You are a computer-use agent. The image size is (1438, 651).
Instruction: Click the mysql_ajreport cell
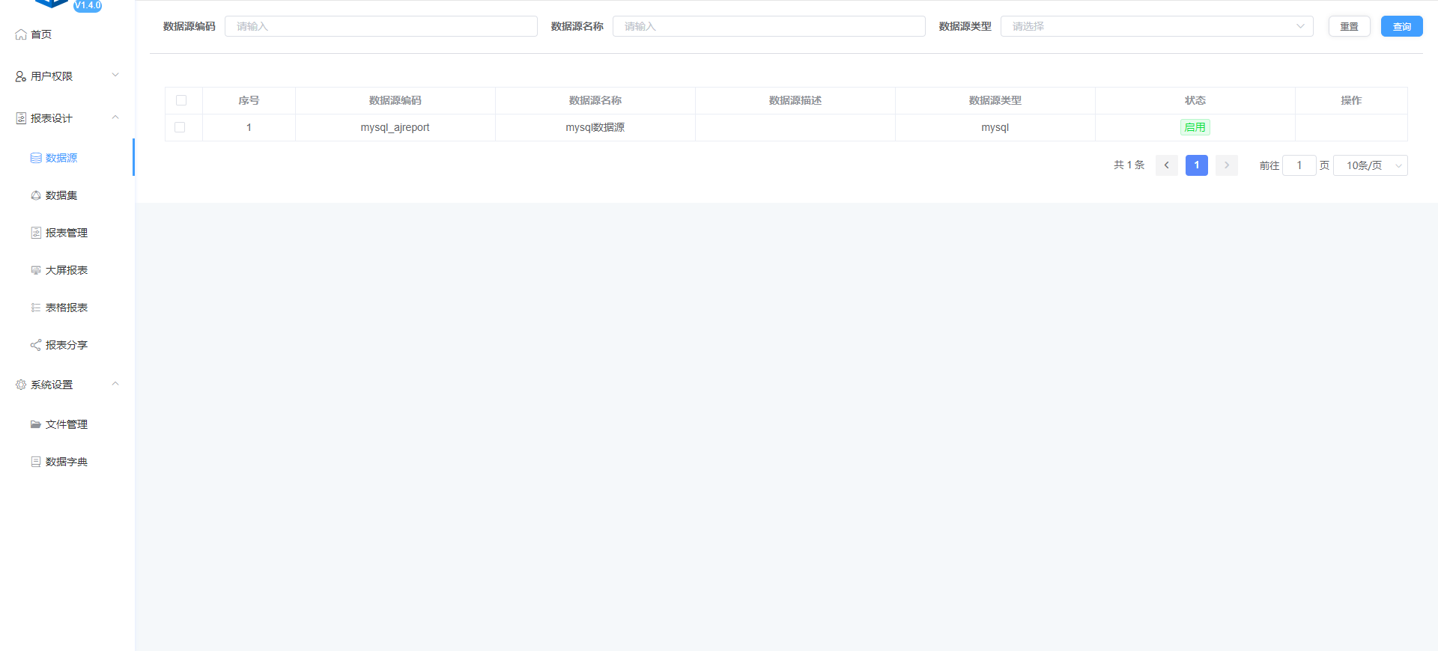[x=395, y=127]
